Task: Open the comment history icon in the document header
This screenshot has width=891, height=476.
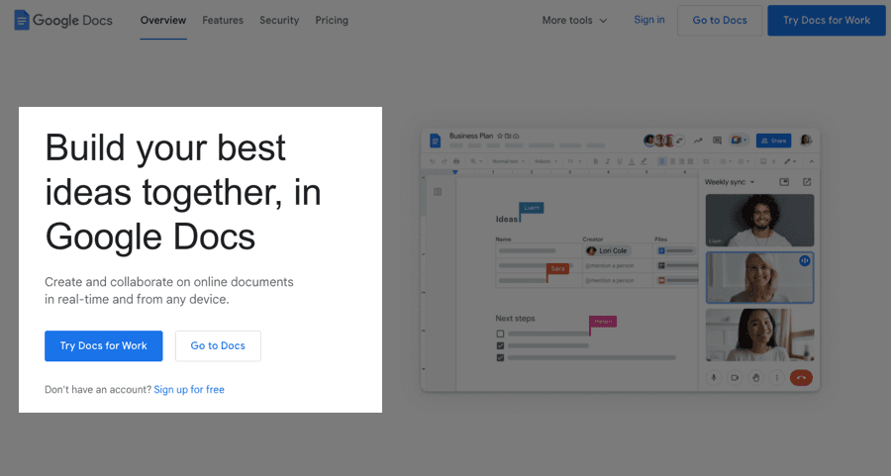Action: pos(718,141)
